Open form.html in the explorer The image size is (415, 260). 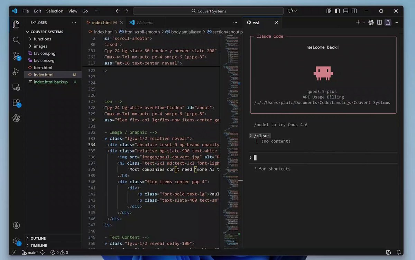click(x=43, y=67)
